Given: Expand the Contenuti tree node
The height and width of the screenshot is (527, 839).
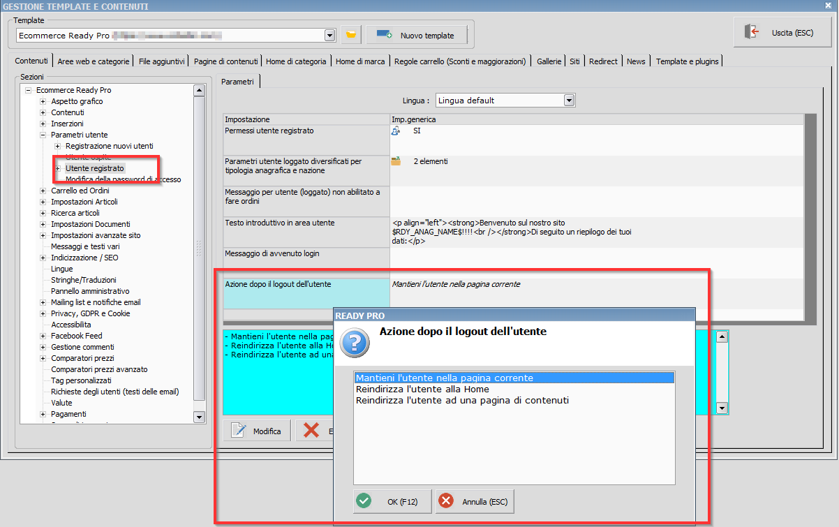Looking at the screenshot, I should (x=43, y=112).
